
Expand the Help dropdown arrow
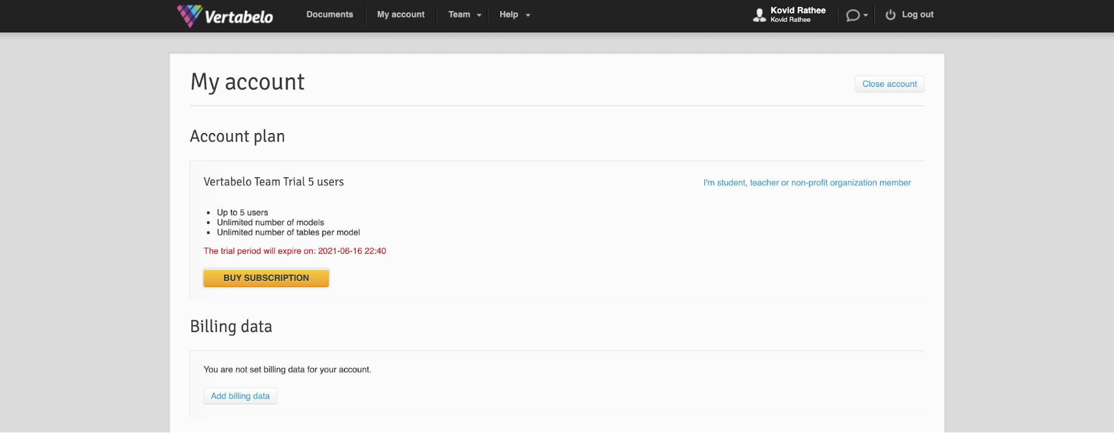pos(528,15)
